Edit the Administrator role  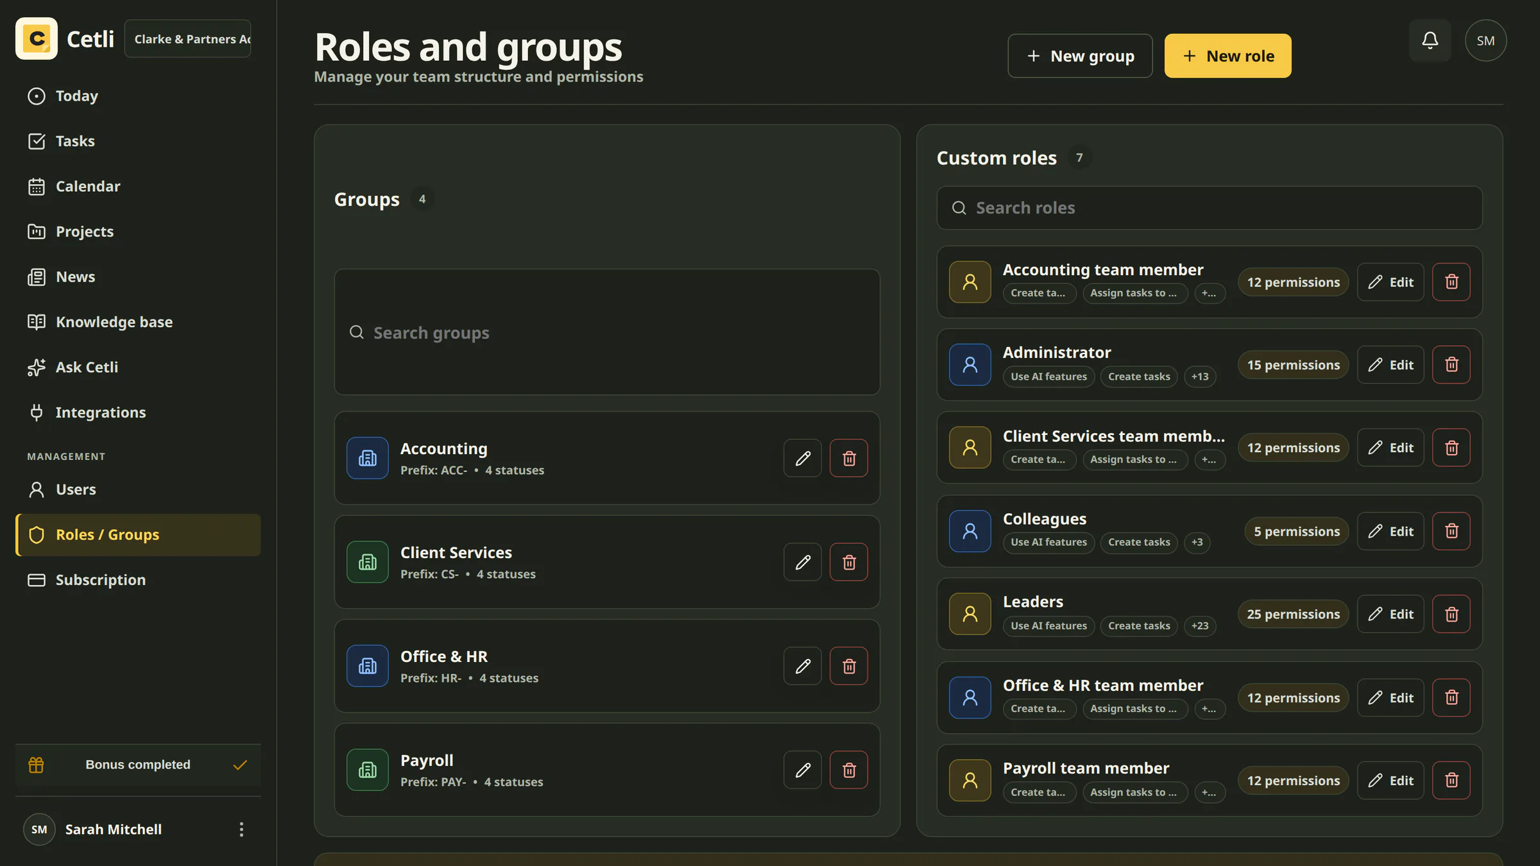(x=1390, y=364)
